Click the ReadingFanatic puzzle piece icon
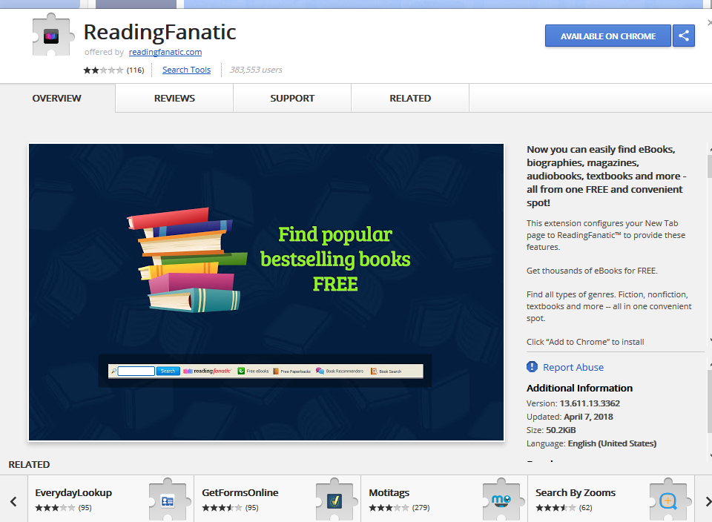 [52, 35]
